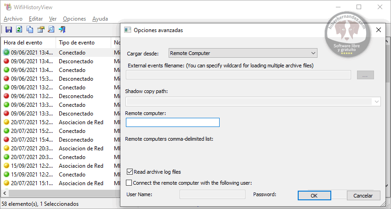This screenshot has width=391, height=209.
Task: Click the OK button
Action: (x=314, y=196)
